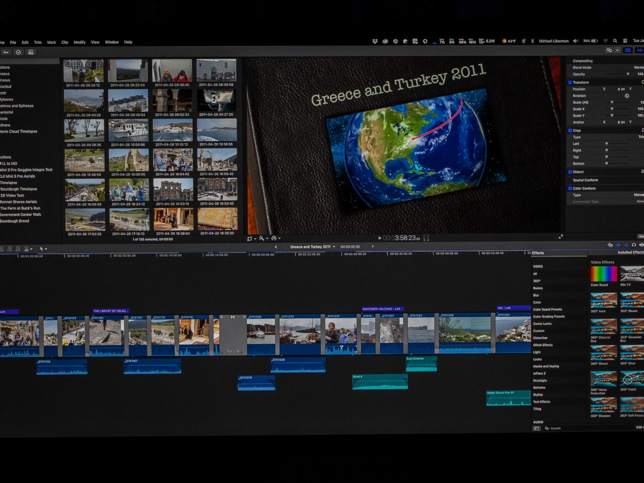
Task: Open the enhancement magic wand menu
Action: pos(262,238)
